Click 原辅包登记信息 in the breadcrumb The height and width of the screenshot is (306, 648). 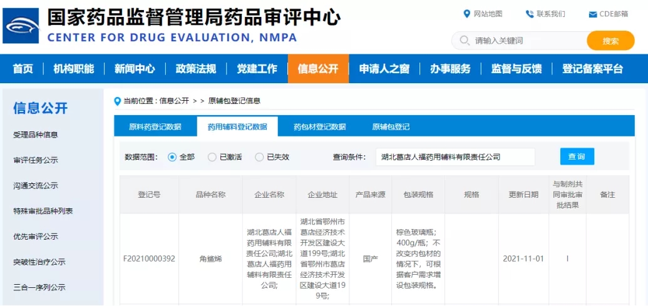(x=234, y=101)
